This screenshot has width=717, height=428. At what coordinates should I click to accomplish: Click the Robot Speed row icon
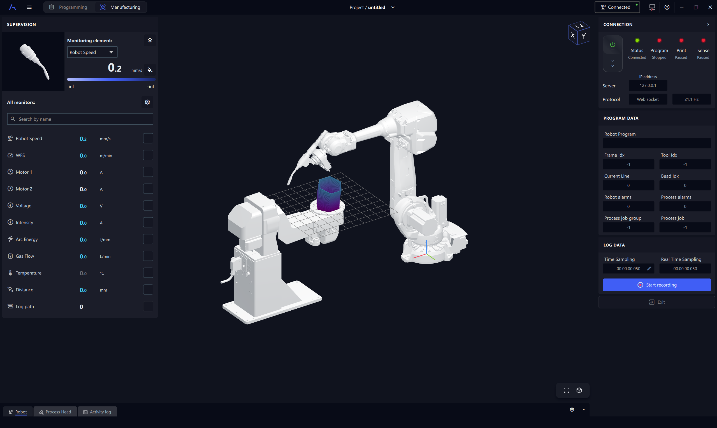click(x=10, y=138)
